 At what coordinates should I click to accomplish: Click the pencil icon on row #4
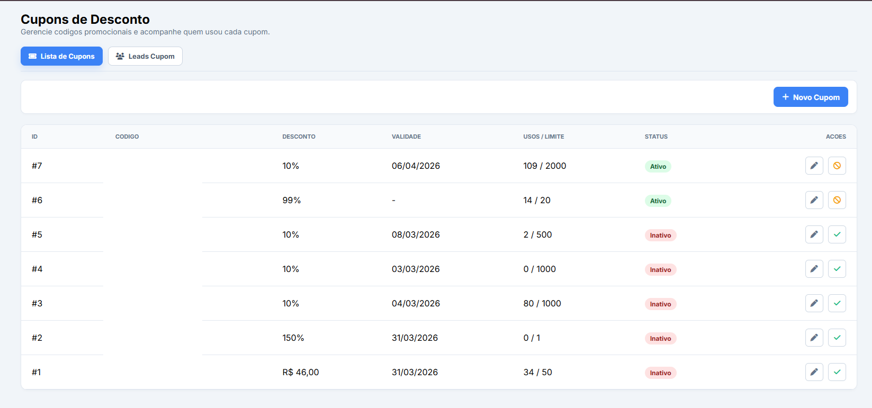tap(814, 269)
